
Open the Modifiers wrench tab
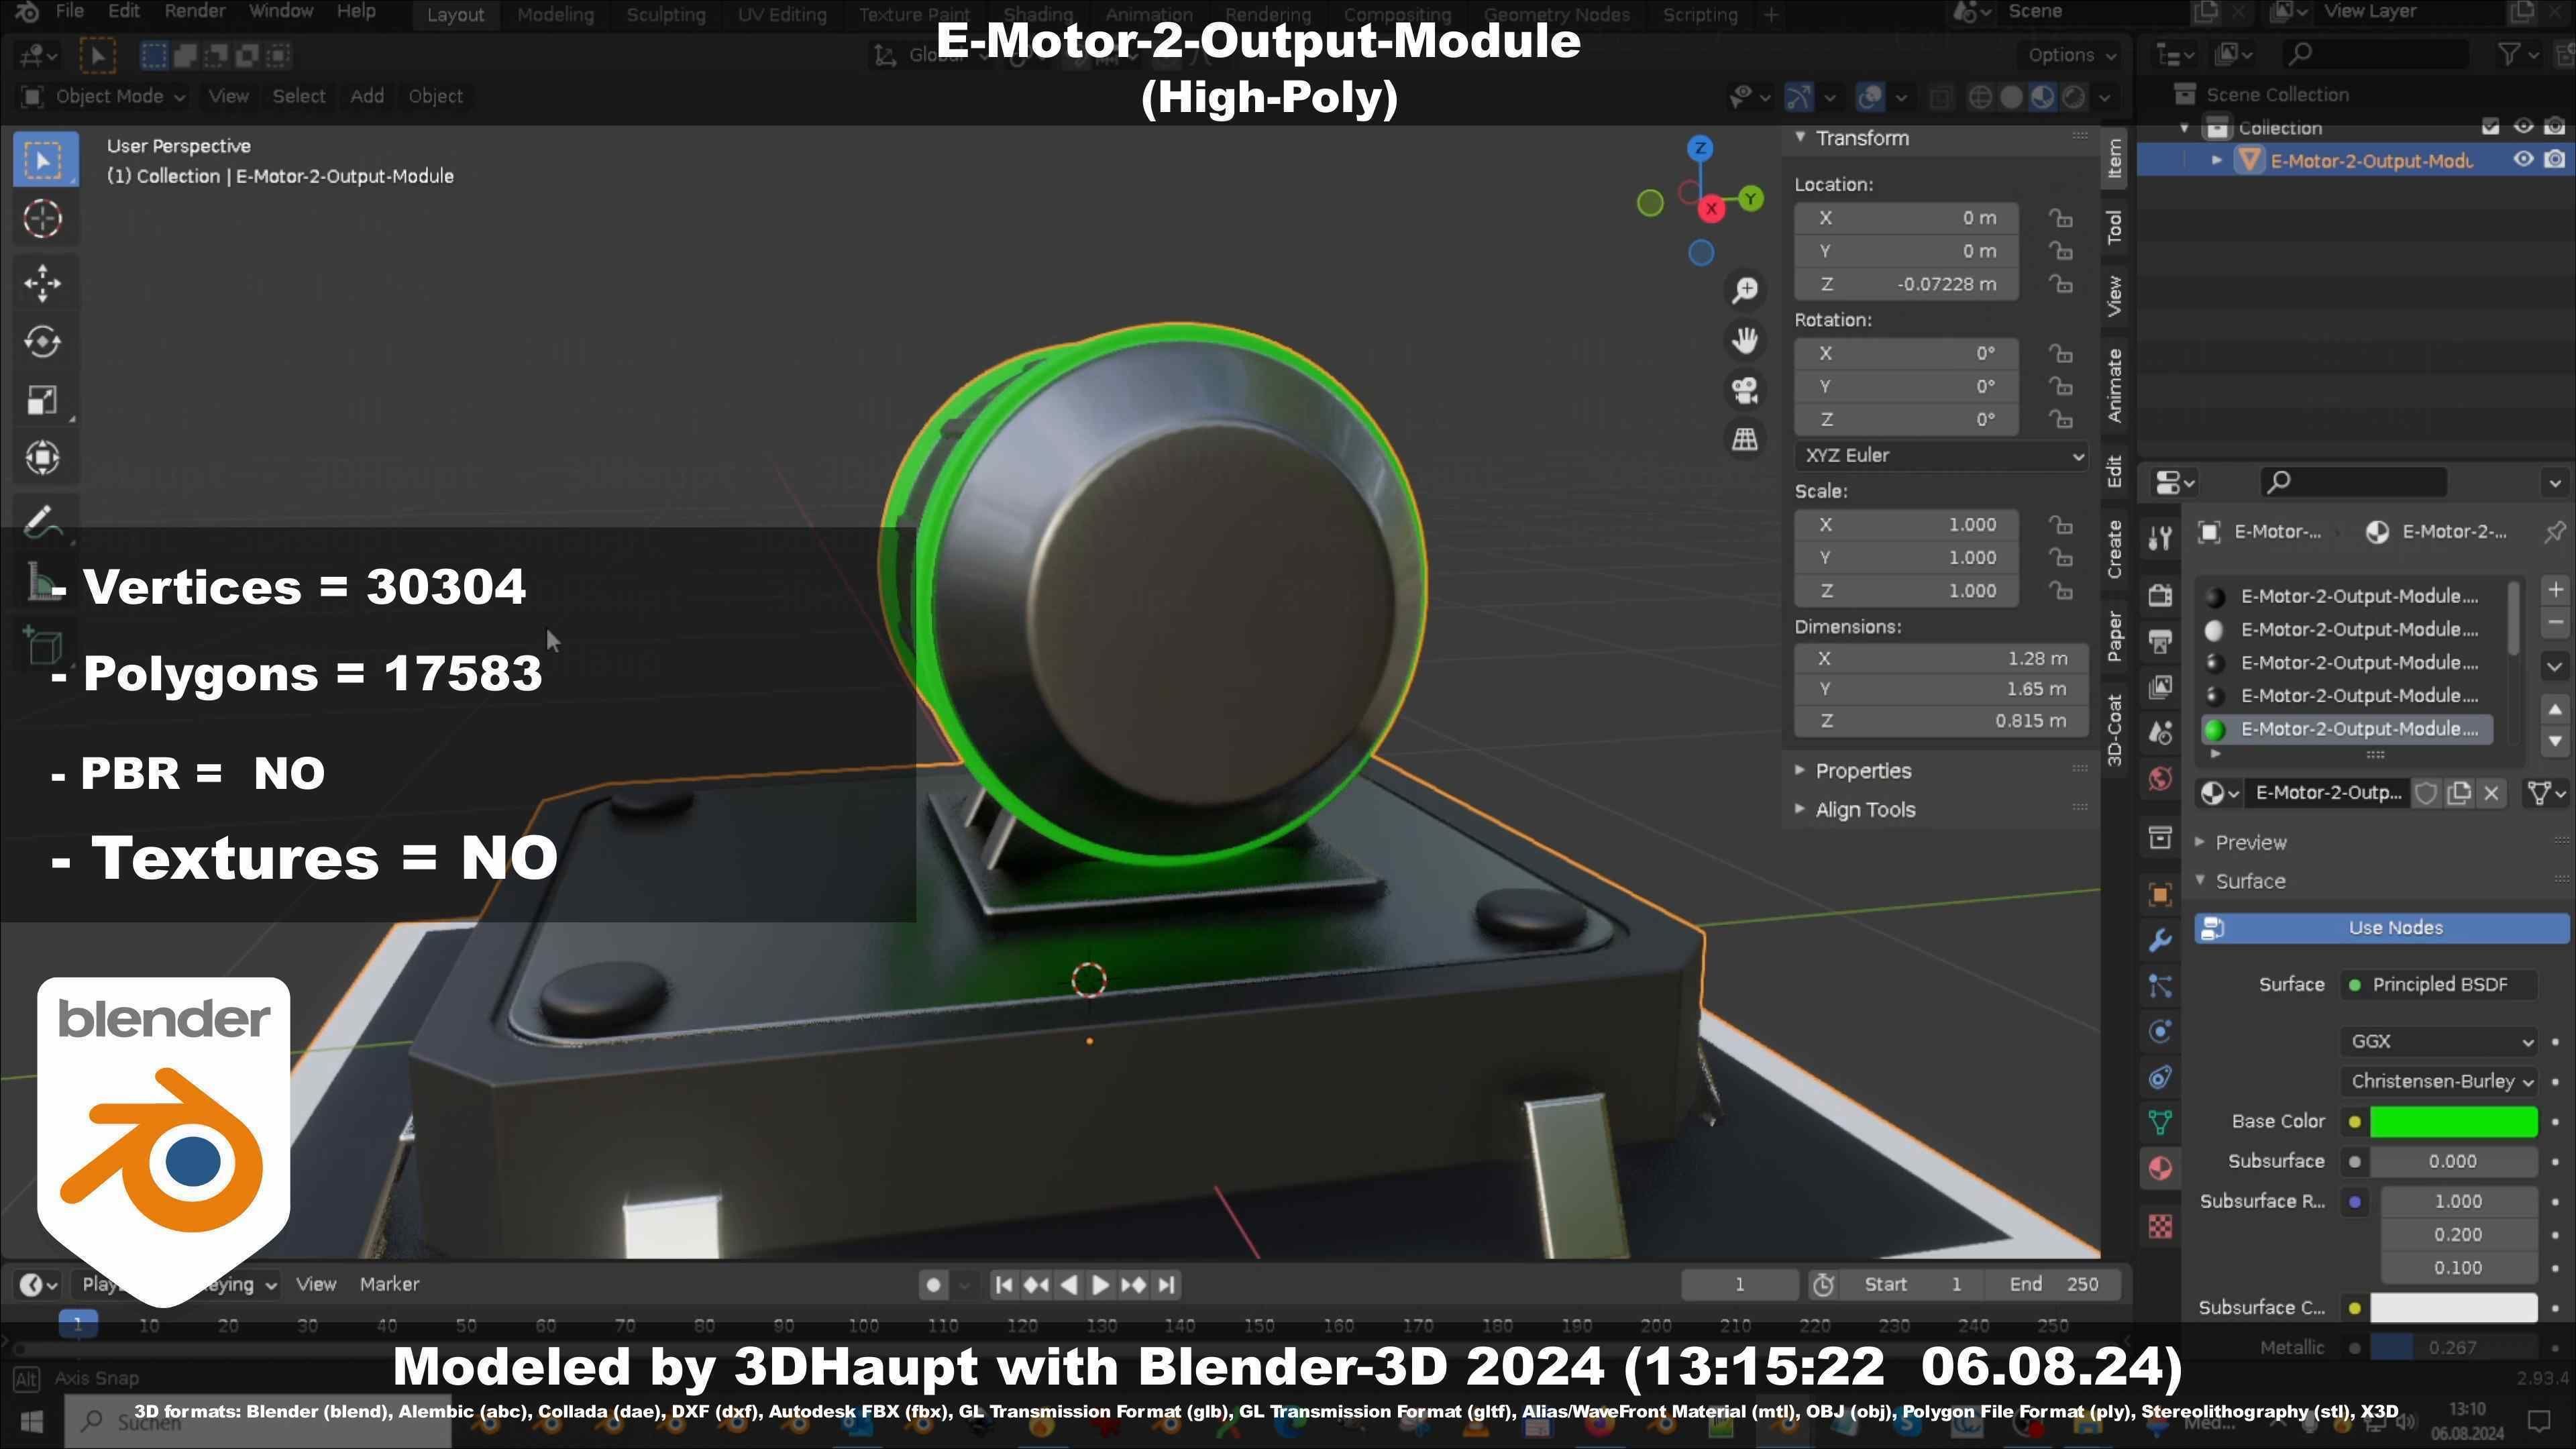tap(2160, 941)
